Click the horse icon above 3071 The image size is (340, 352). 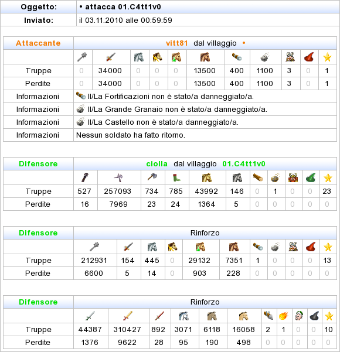tap(184, 316)
